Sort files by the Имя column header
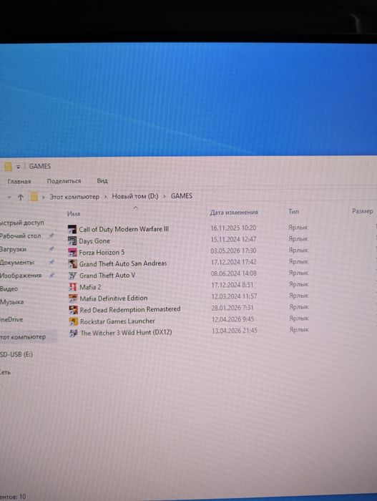This screenshot has height=501, width=377. pos(74,213)
